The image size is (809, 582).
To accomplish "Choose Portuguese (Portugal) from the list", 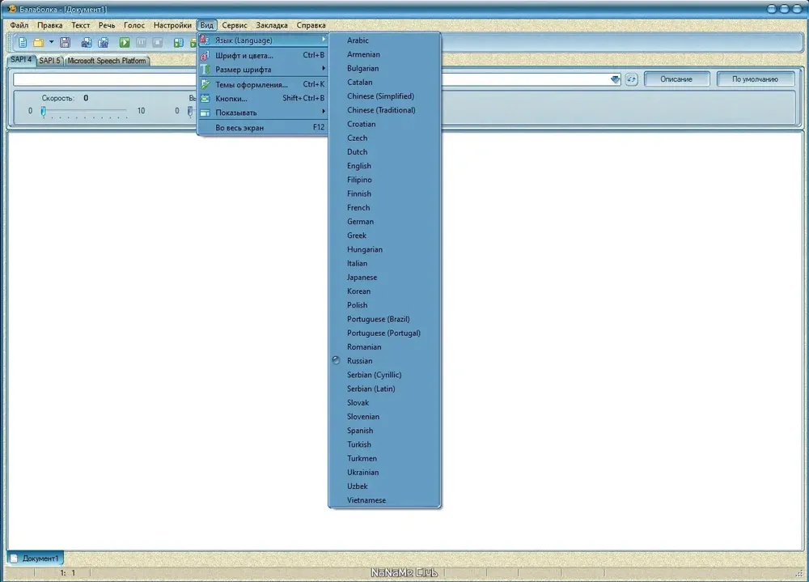I will coord(384,333).
